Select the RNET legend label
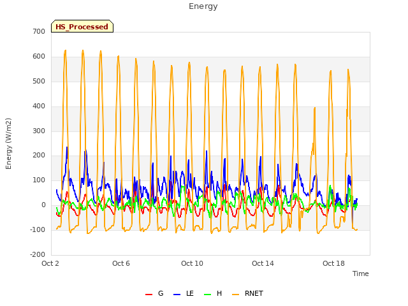This screenshot has height=306, width=408. pos(254,293)
